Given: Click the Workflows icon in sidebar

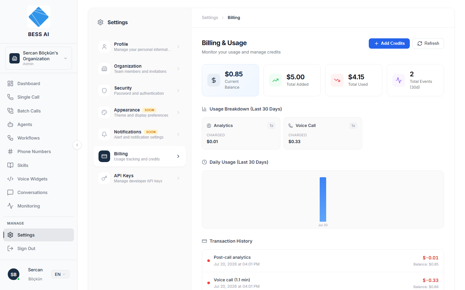Looking at the screenshot, I should 10,138.
